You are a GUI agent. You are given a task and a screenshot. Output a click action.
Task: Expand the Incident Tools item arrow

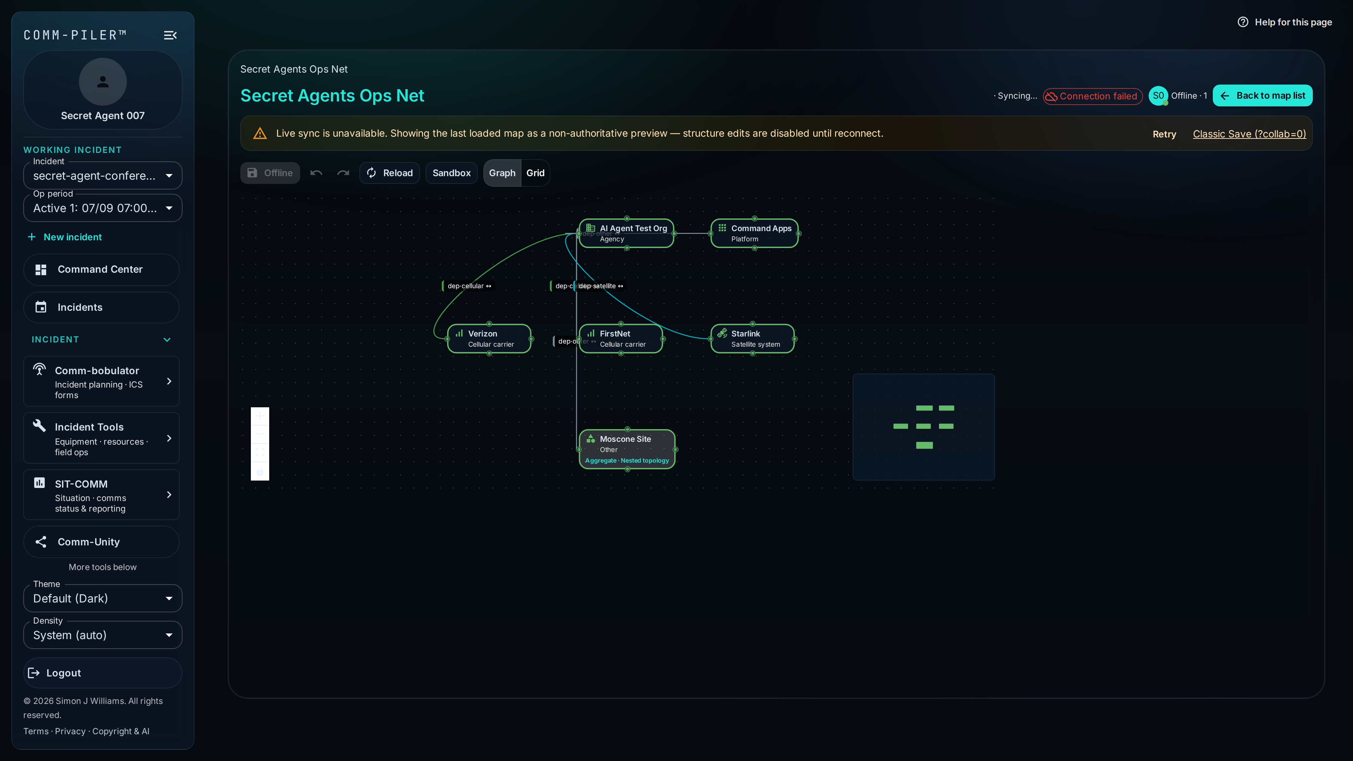click(169, 438)
